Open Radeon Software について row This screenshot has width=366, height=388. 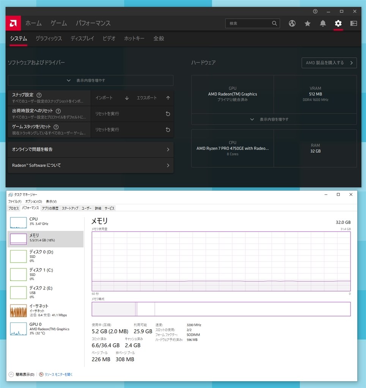[x=91, y=165]
